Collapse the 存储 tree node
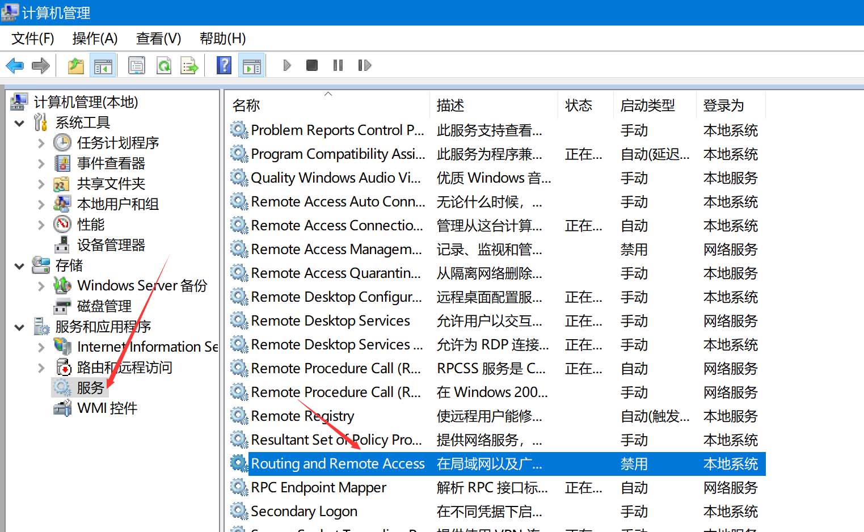864x532 pixels. [x=20, y=266]
